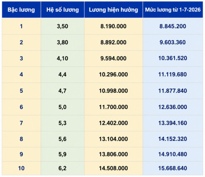Select new salary cell 8.845.200
205x177 pixels.
(x=173, y=26)
